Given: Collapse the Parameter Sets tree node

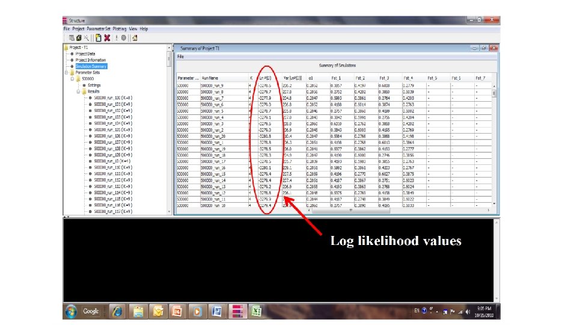Looking at the screenshot, I should pos(67,73).
